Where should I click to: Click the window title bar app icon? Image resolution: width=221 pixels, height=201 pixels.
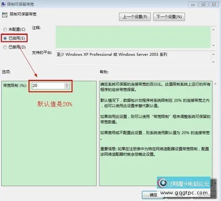pos(3,4)
